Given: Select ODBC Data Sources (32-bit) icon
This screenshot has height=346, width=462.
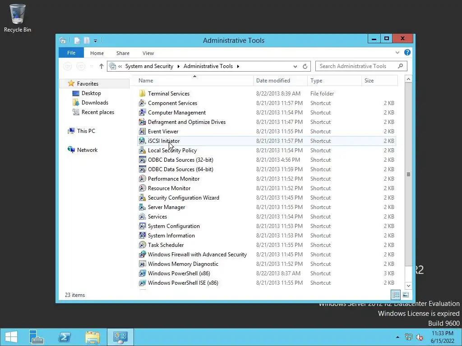Looking at the screenshot, I should pos(142,160).
